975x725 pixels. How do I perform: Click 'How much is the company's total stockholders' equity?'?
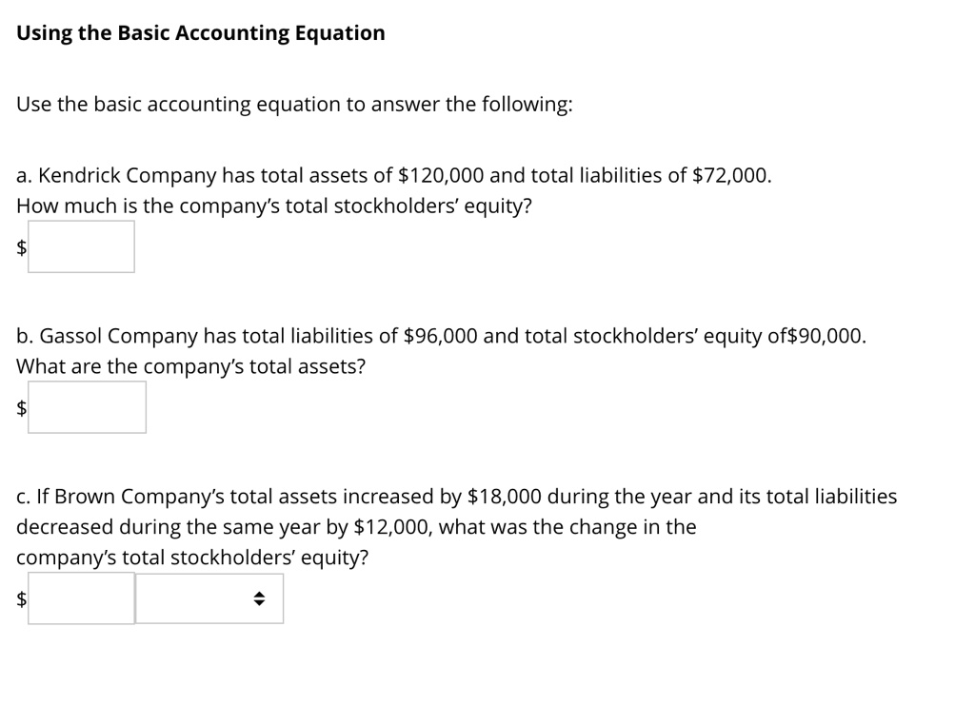pyautogui.click(x=273, y=206)
